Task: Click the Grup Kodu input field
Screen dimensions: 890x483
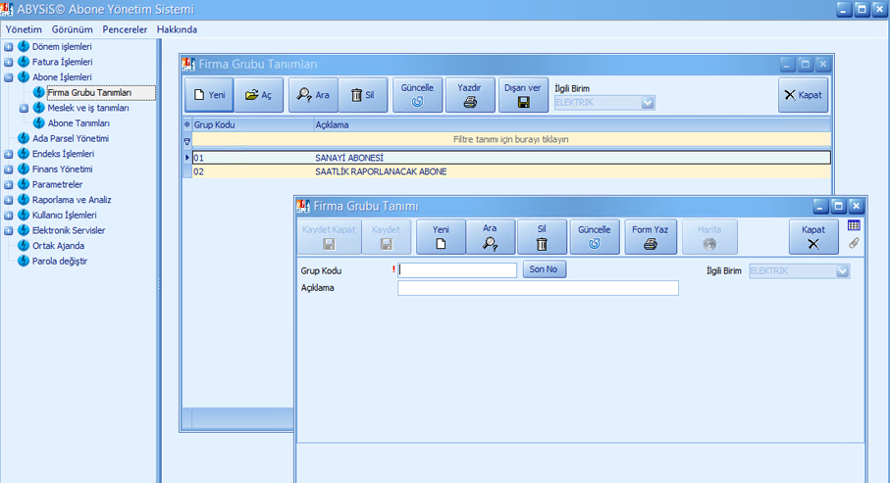Action: (457, 269)
